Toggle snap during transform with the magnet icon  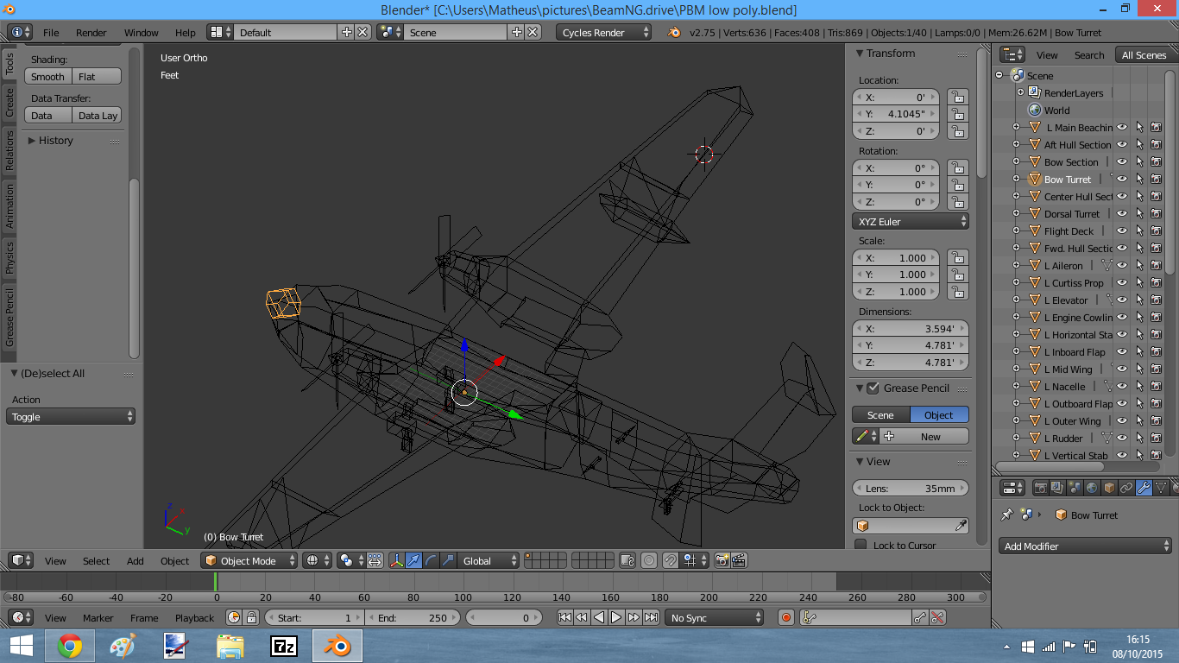click(671, 561)
